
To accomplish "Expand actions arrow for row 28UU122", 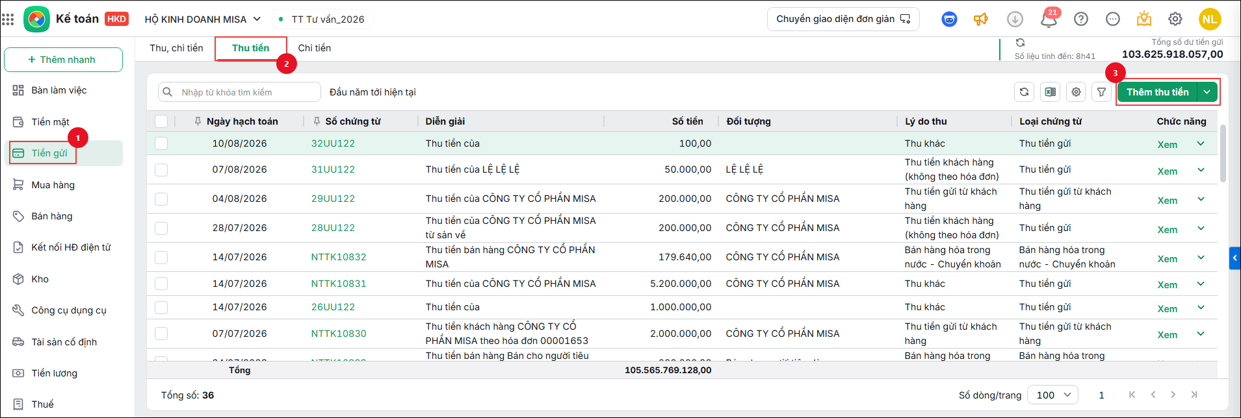I will (x=1201, y=228).
